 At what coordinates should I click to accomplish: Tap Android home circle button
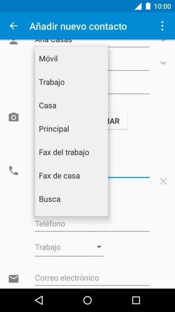click(87, 300)
